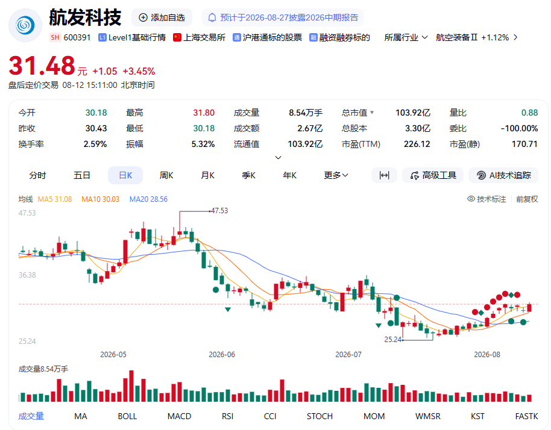551x430 pixels.
Task: Click the 47.53 high price marker
Action: pyautogui.click(x=219, y=211)
